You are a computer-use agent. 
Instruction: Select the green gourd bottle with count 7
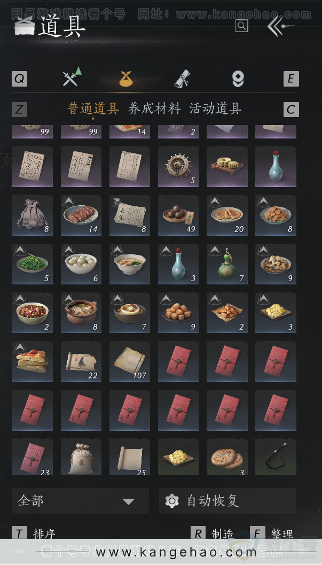pos(227,264)
